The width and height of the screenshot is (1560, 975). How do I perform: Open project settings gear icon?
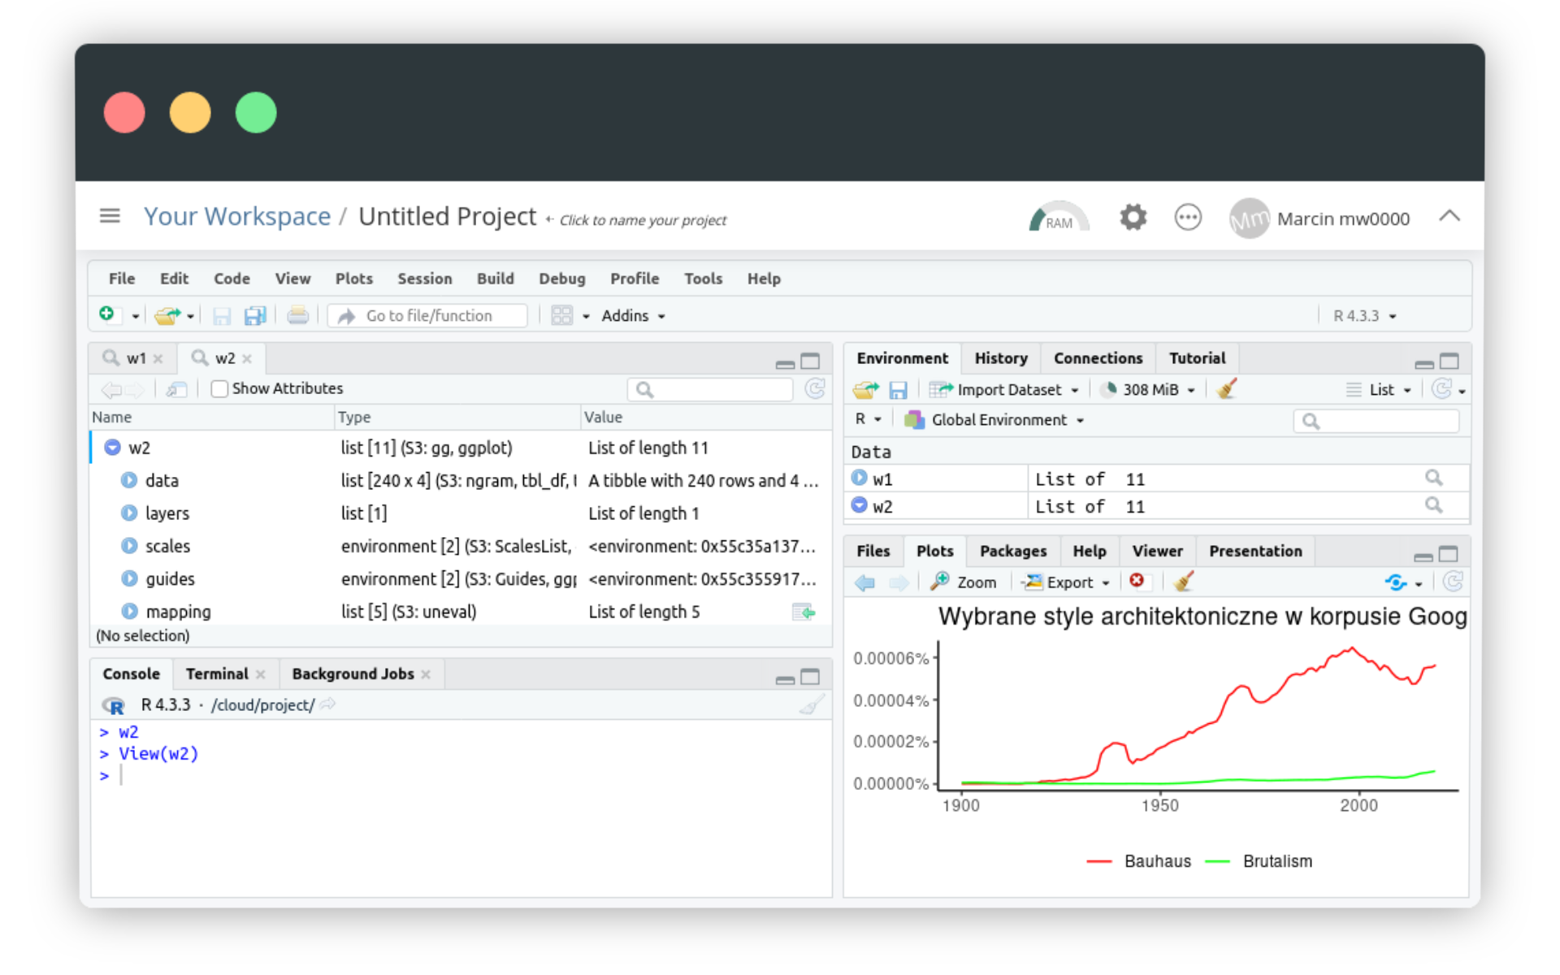tap(1133, 217)
